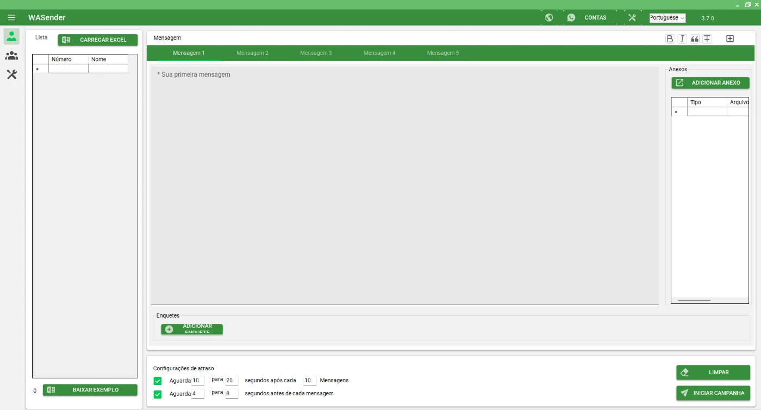Toggle the delay before each message checkbox
This screenshot has height=410, width=761.
pos(158,394)
